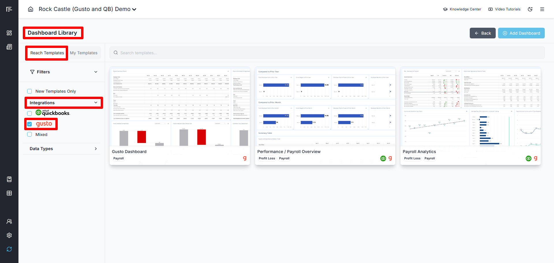Toggle the dark mode moon icon
Screen dimensions: 554x263
click(x=530, y=9)
